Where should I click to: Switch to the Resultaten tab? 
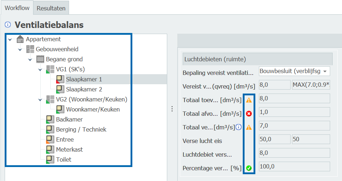51,8
